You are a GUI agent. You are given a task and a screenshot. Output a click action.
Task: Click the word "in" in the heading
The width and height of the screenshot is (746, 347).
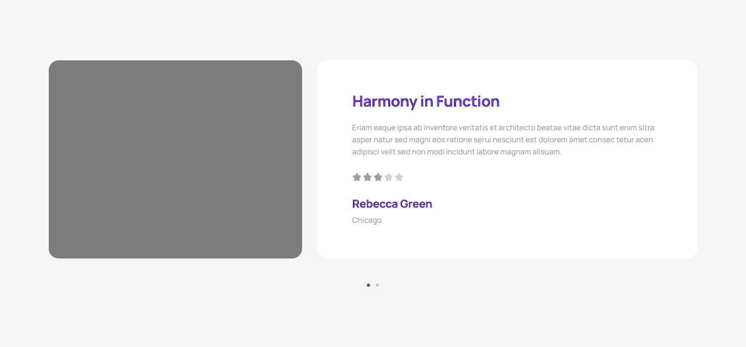point(427,102)
